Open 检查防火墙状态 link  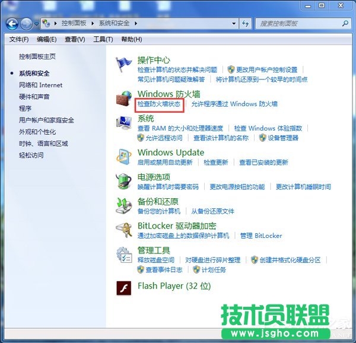coord(159,104)
